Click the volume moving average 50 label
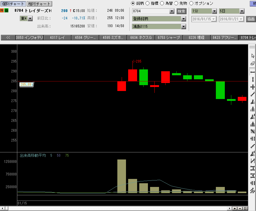The width and height of the screenshot is (256, 211). (59, 155)
